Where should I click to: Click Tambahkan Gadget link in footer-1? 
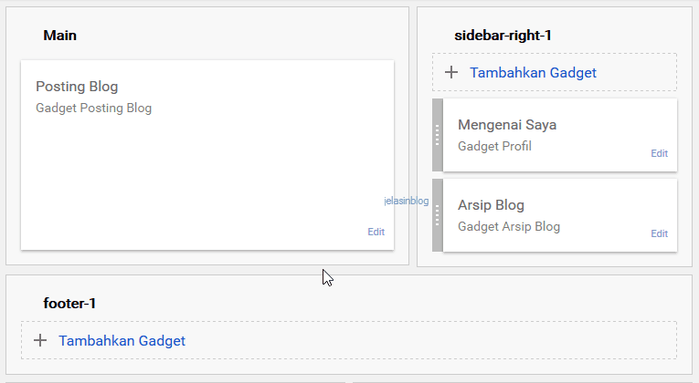tap(122, 340)
